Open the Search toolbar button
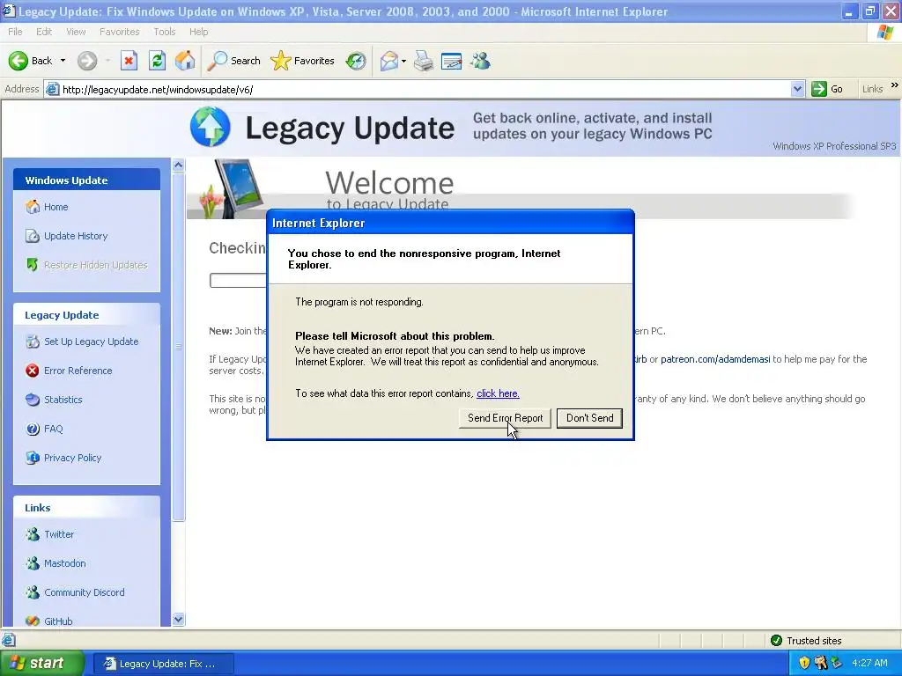This screenshot has width=902, height=676. [x=233, y=61]
